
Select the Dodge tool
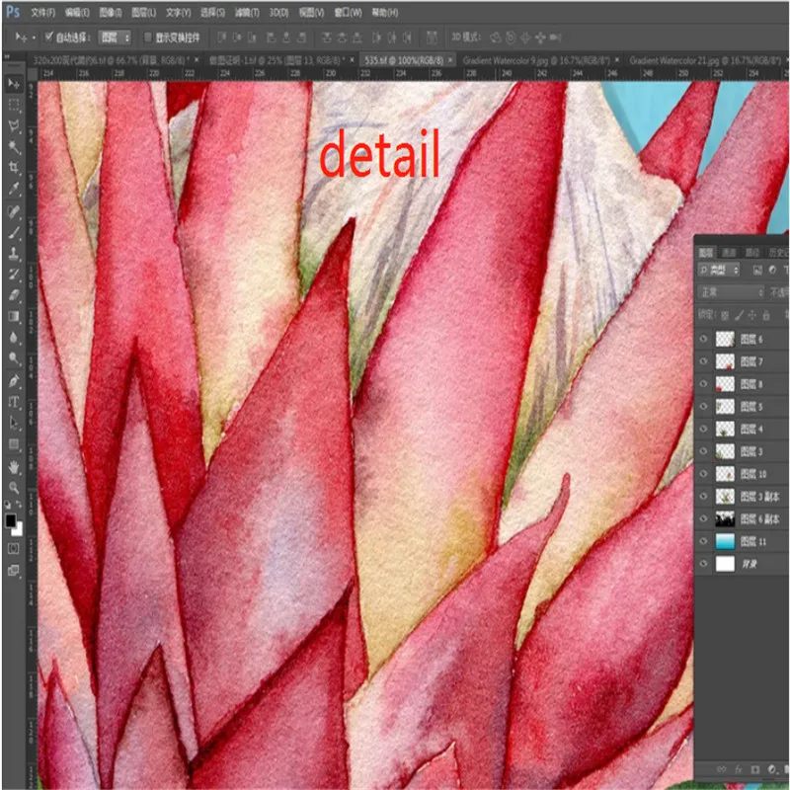pyautogui.click(x=14, y=358)
